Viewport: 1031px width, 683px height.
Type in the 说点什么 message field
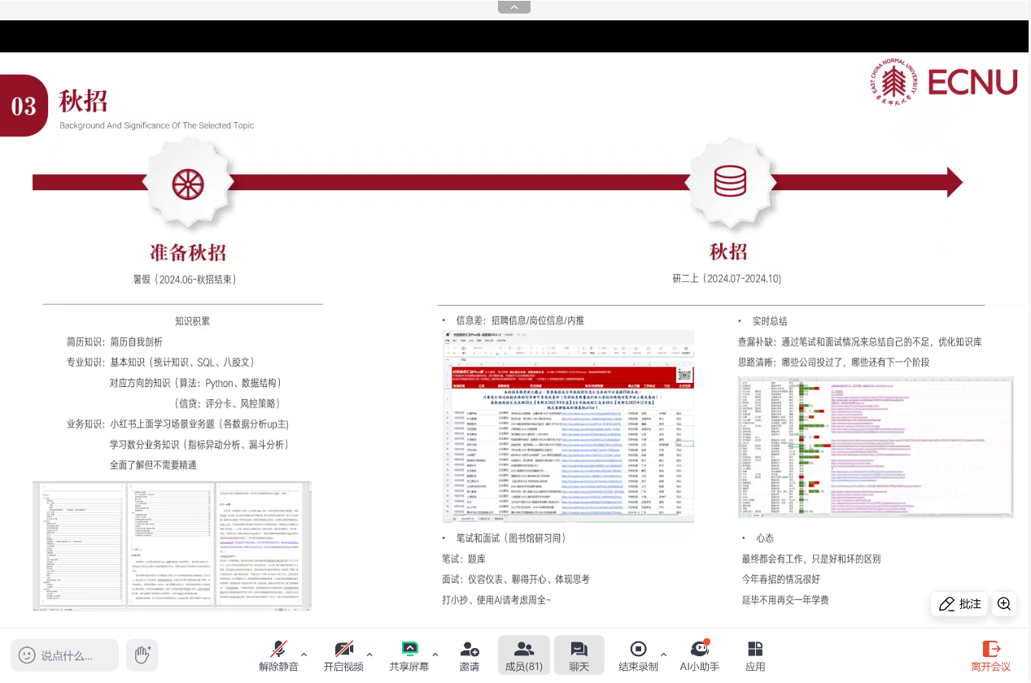73,655
